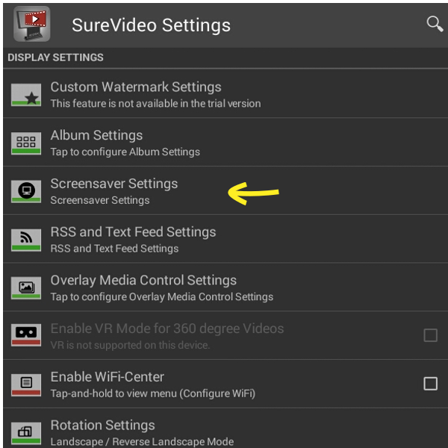The width and height of the screenshot is (448, 448).
Task: Open Custom Watermark Settings
Action: 225,94
